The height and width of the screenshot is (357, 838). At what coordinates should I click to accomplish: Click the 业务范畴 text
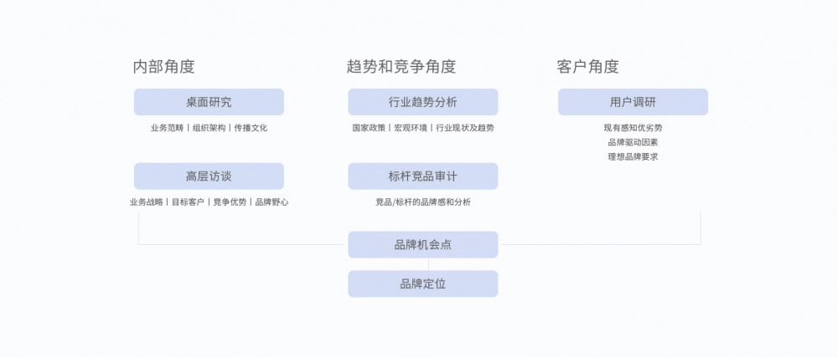point(167,128)
